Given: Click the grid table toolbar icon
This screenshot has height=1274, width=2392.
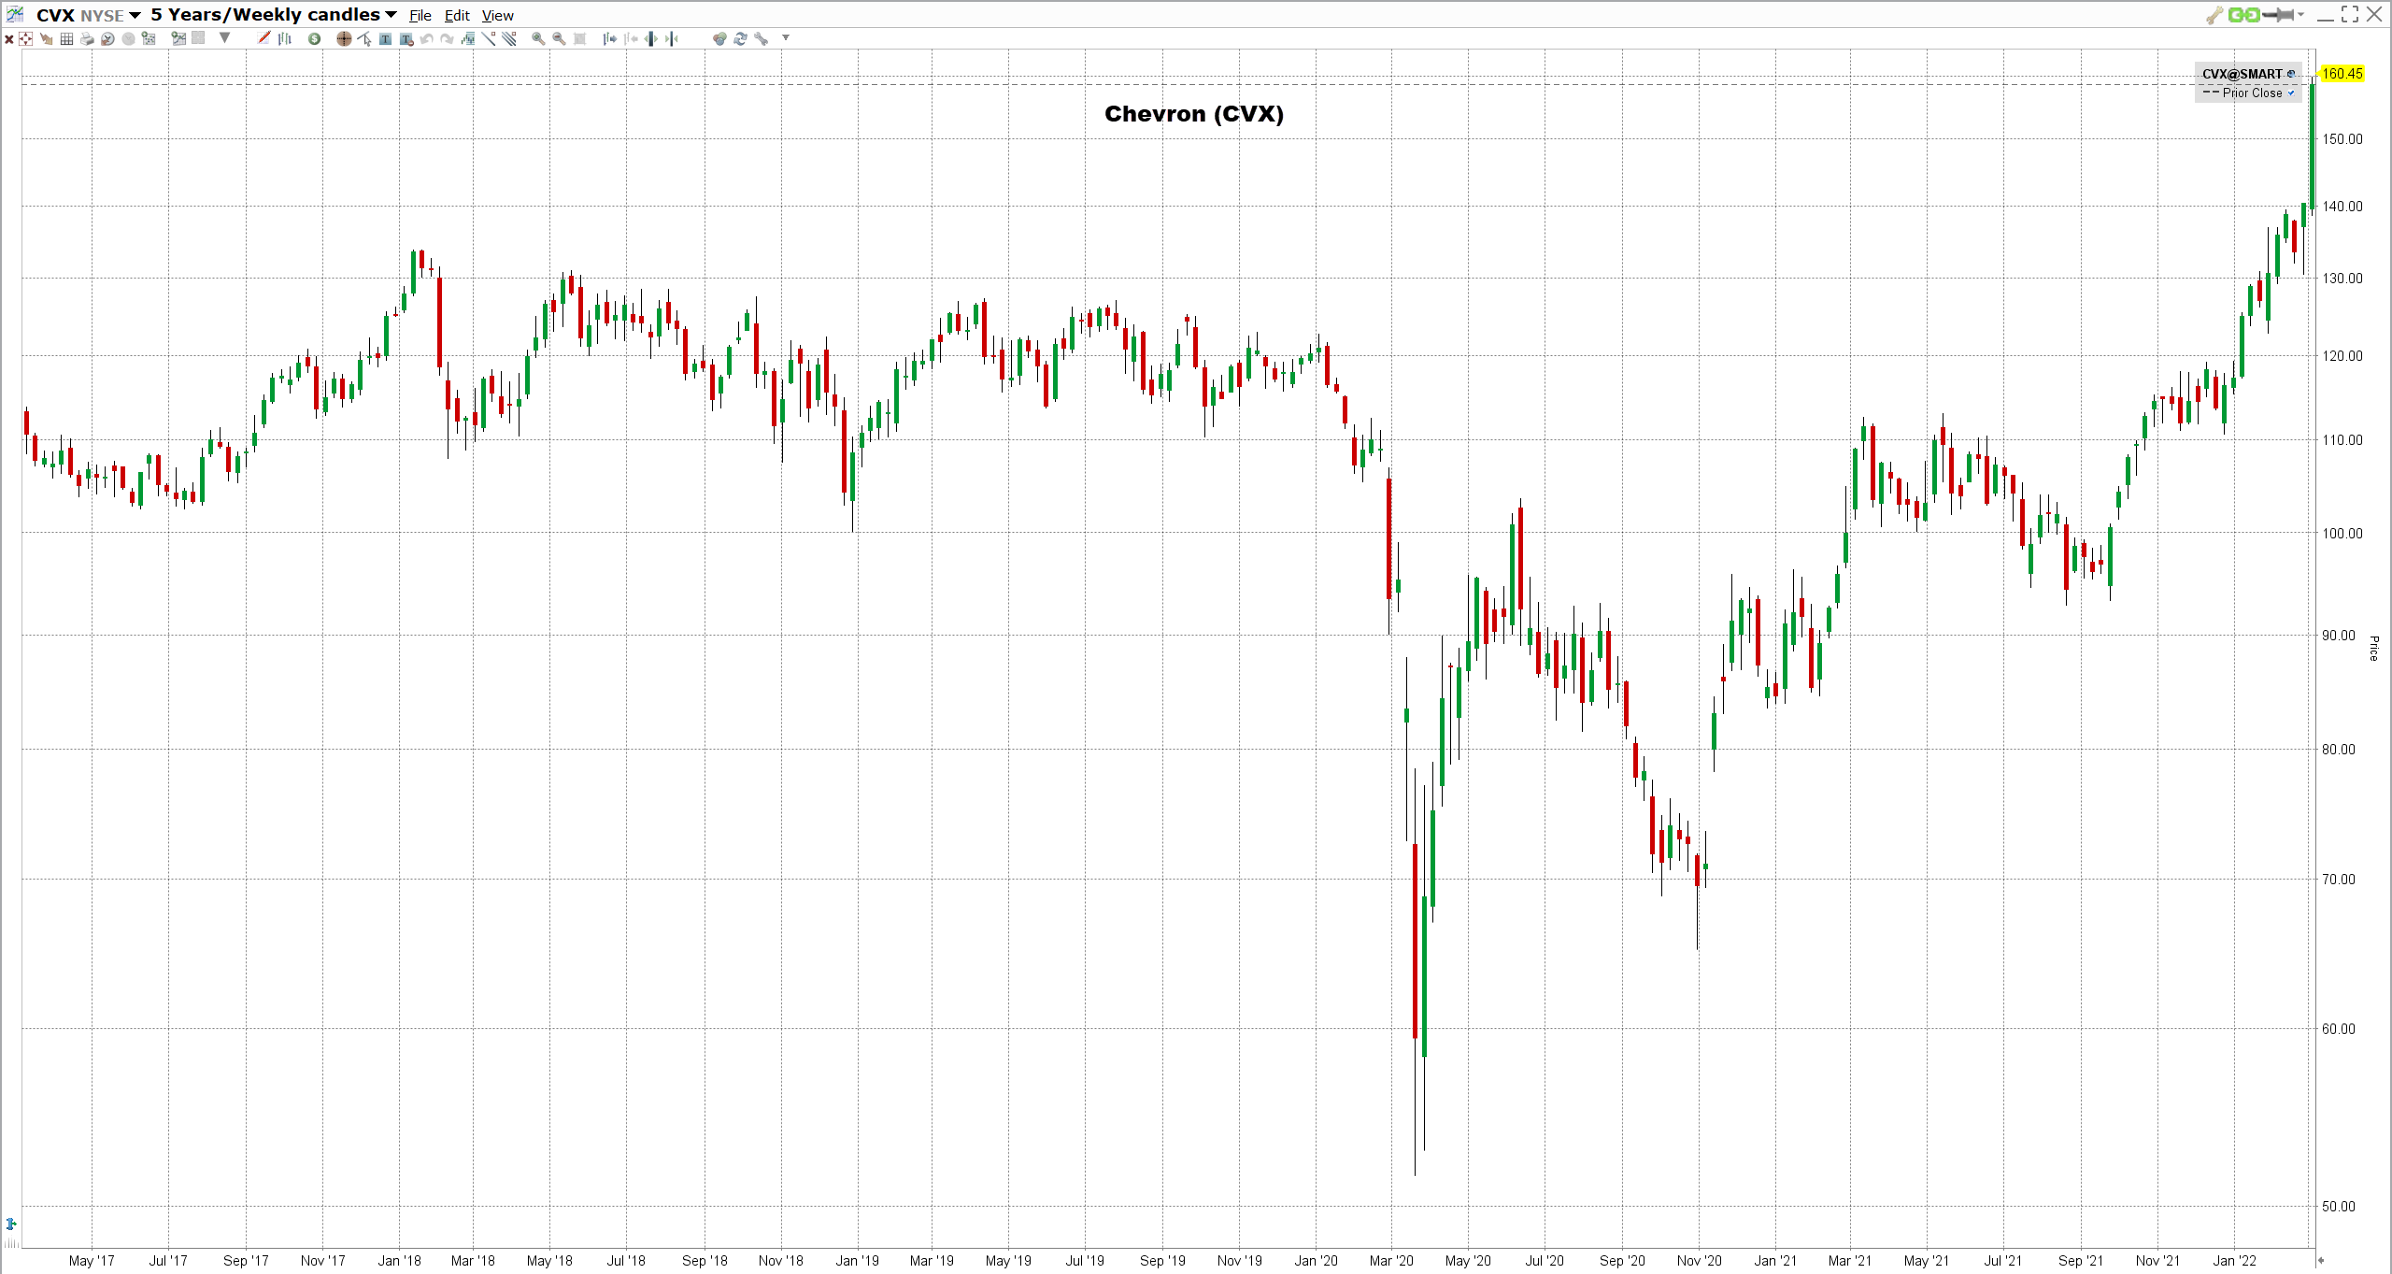Looking at the screenshot, I should (x=66, y=38).
